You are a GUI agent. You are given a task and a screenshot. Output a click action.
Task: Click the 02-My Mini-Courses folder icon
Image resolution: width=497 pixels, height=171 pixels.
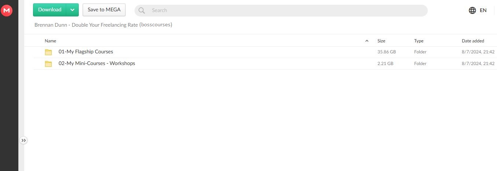coord(48,64)
